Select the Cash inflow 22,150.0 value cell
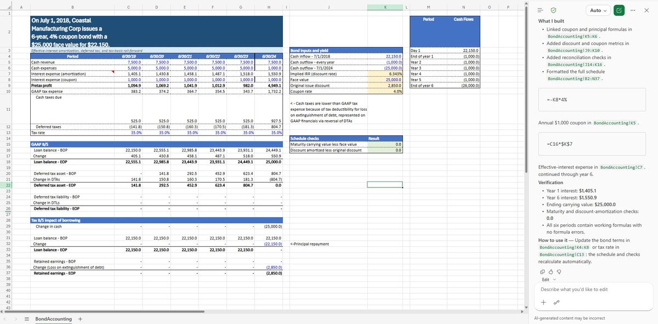Screen dimensions: 658x324 385,56
